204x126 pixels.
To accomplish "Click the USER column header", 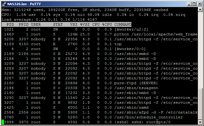I will tap(36, 24).
